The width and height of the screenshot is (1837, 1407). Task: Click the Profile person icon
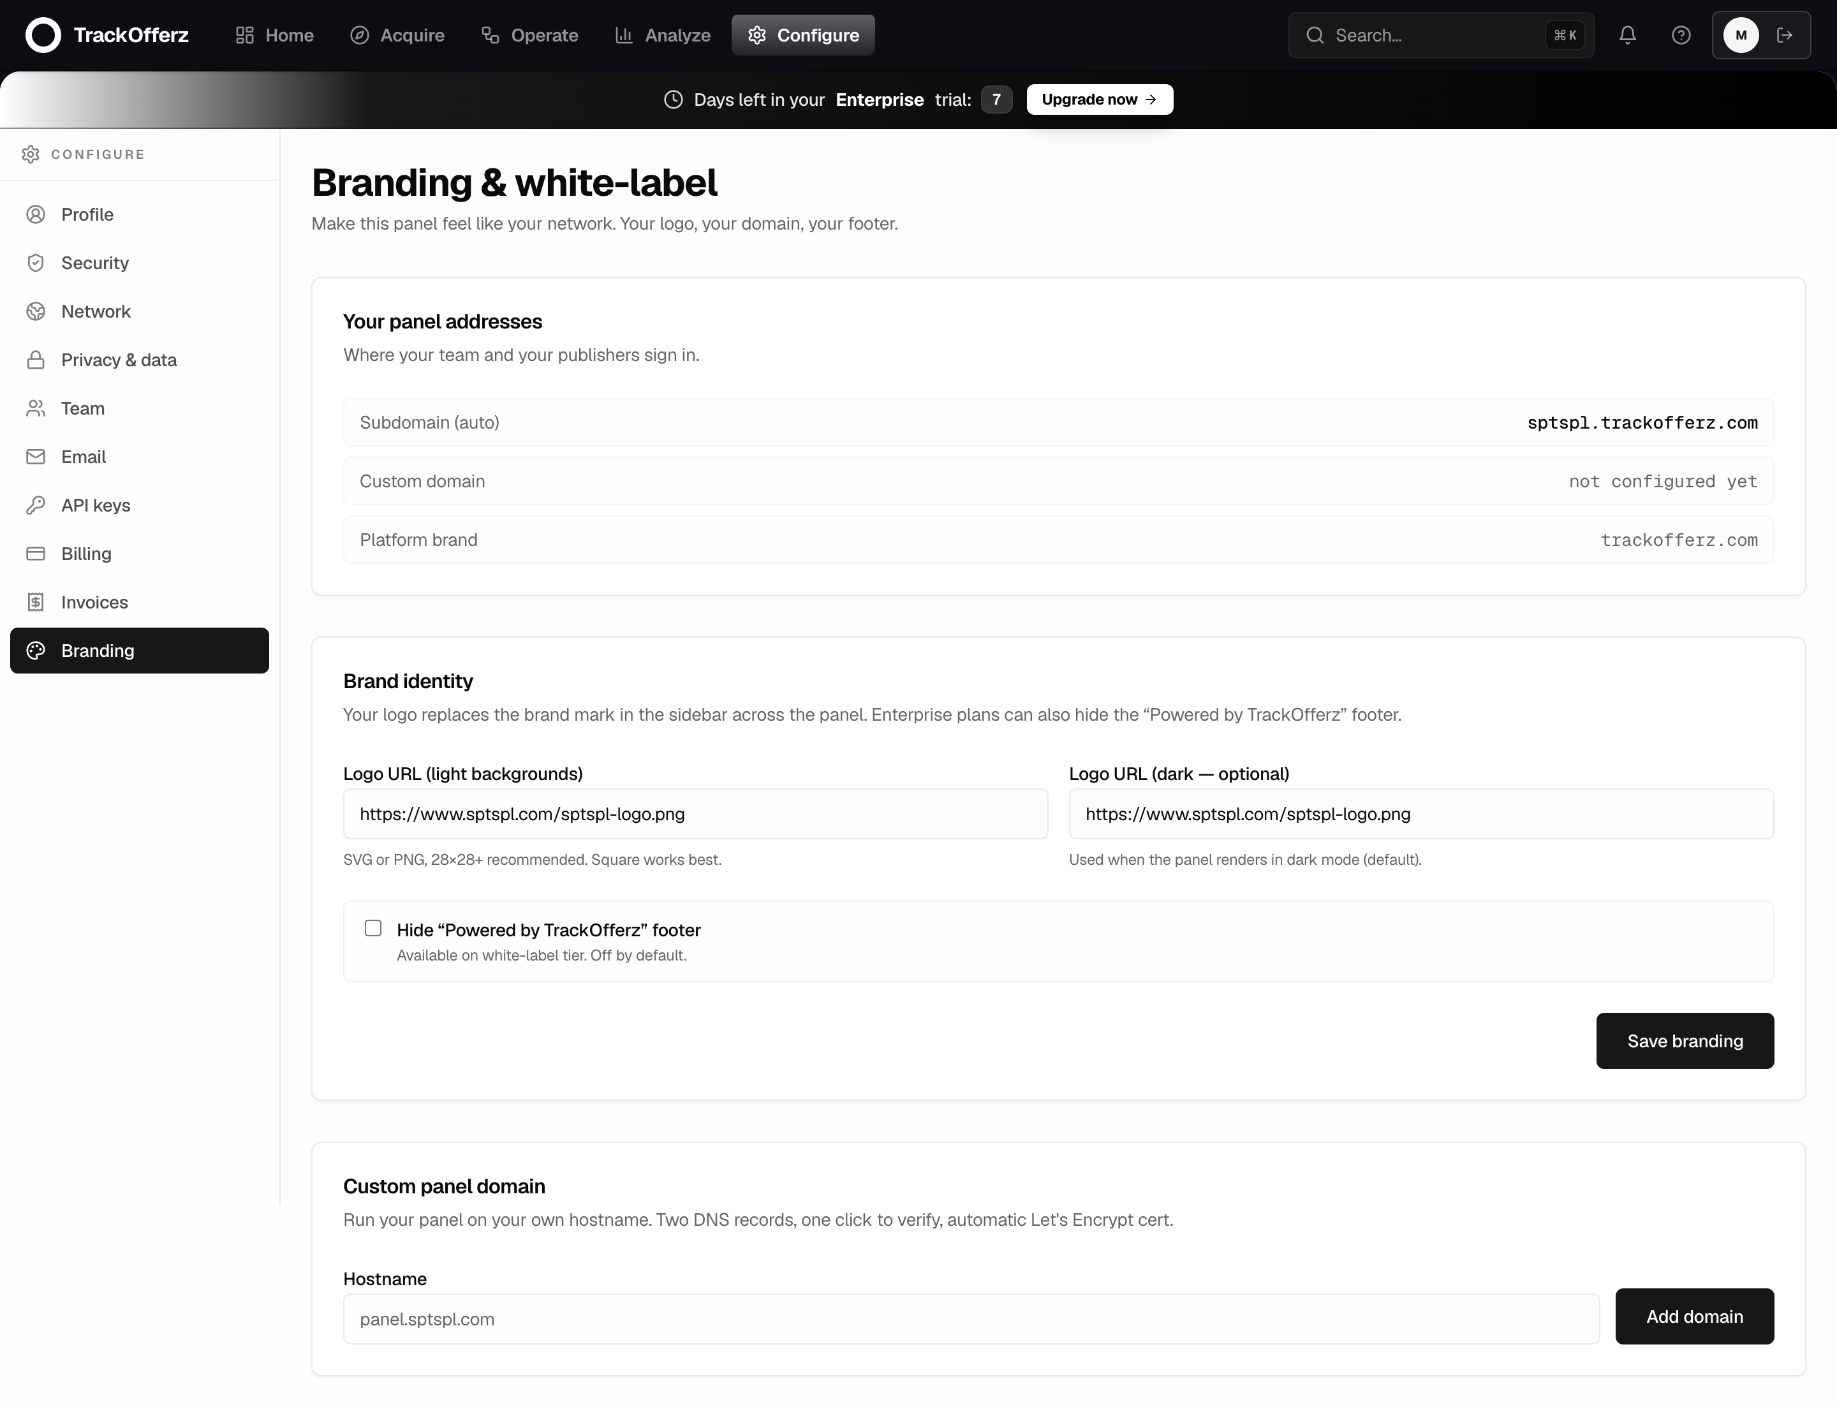click(x=36, y=214)
